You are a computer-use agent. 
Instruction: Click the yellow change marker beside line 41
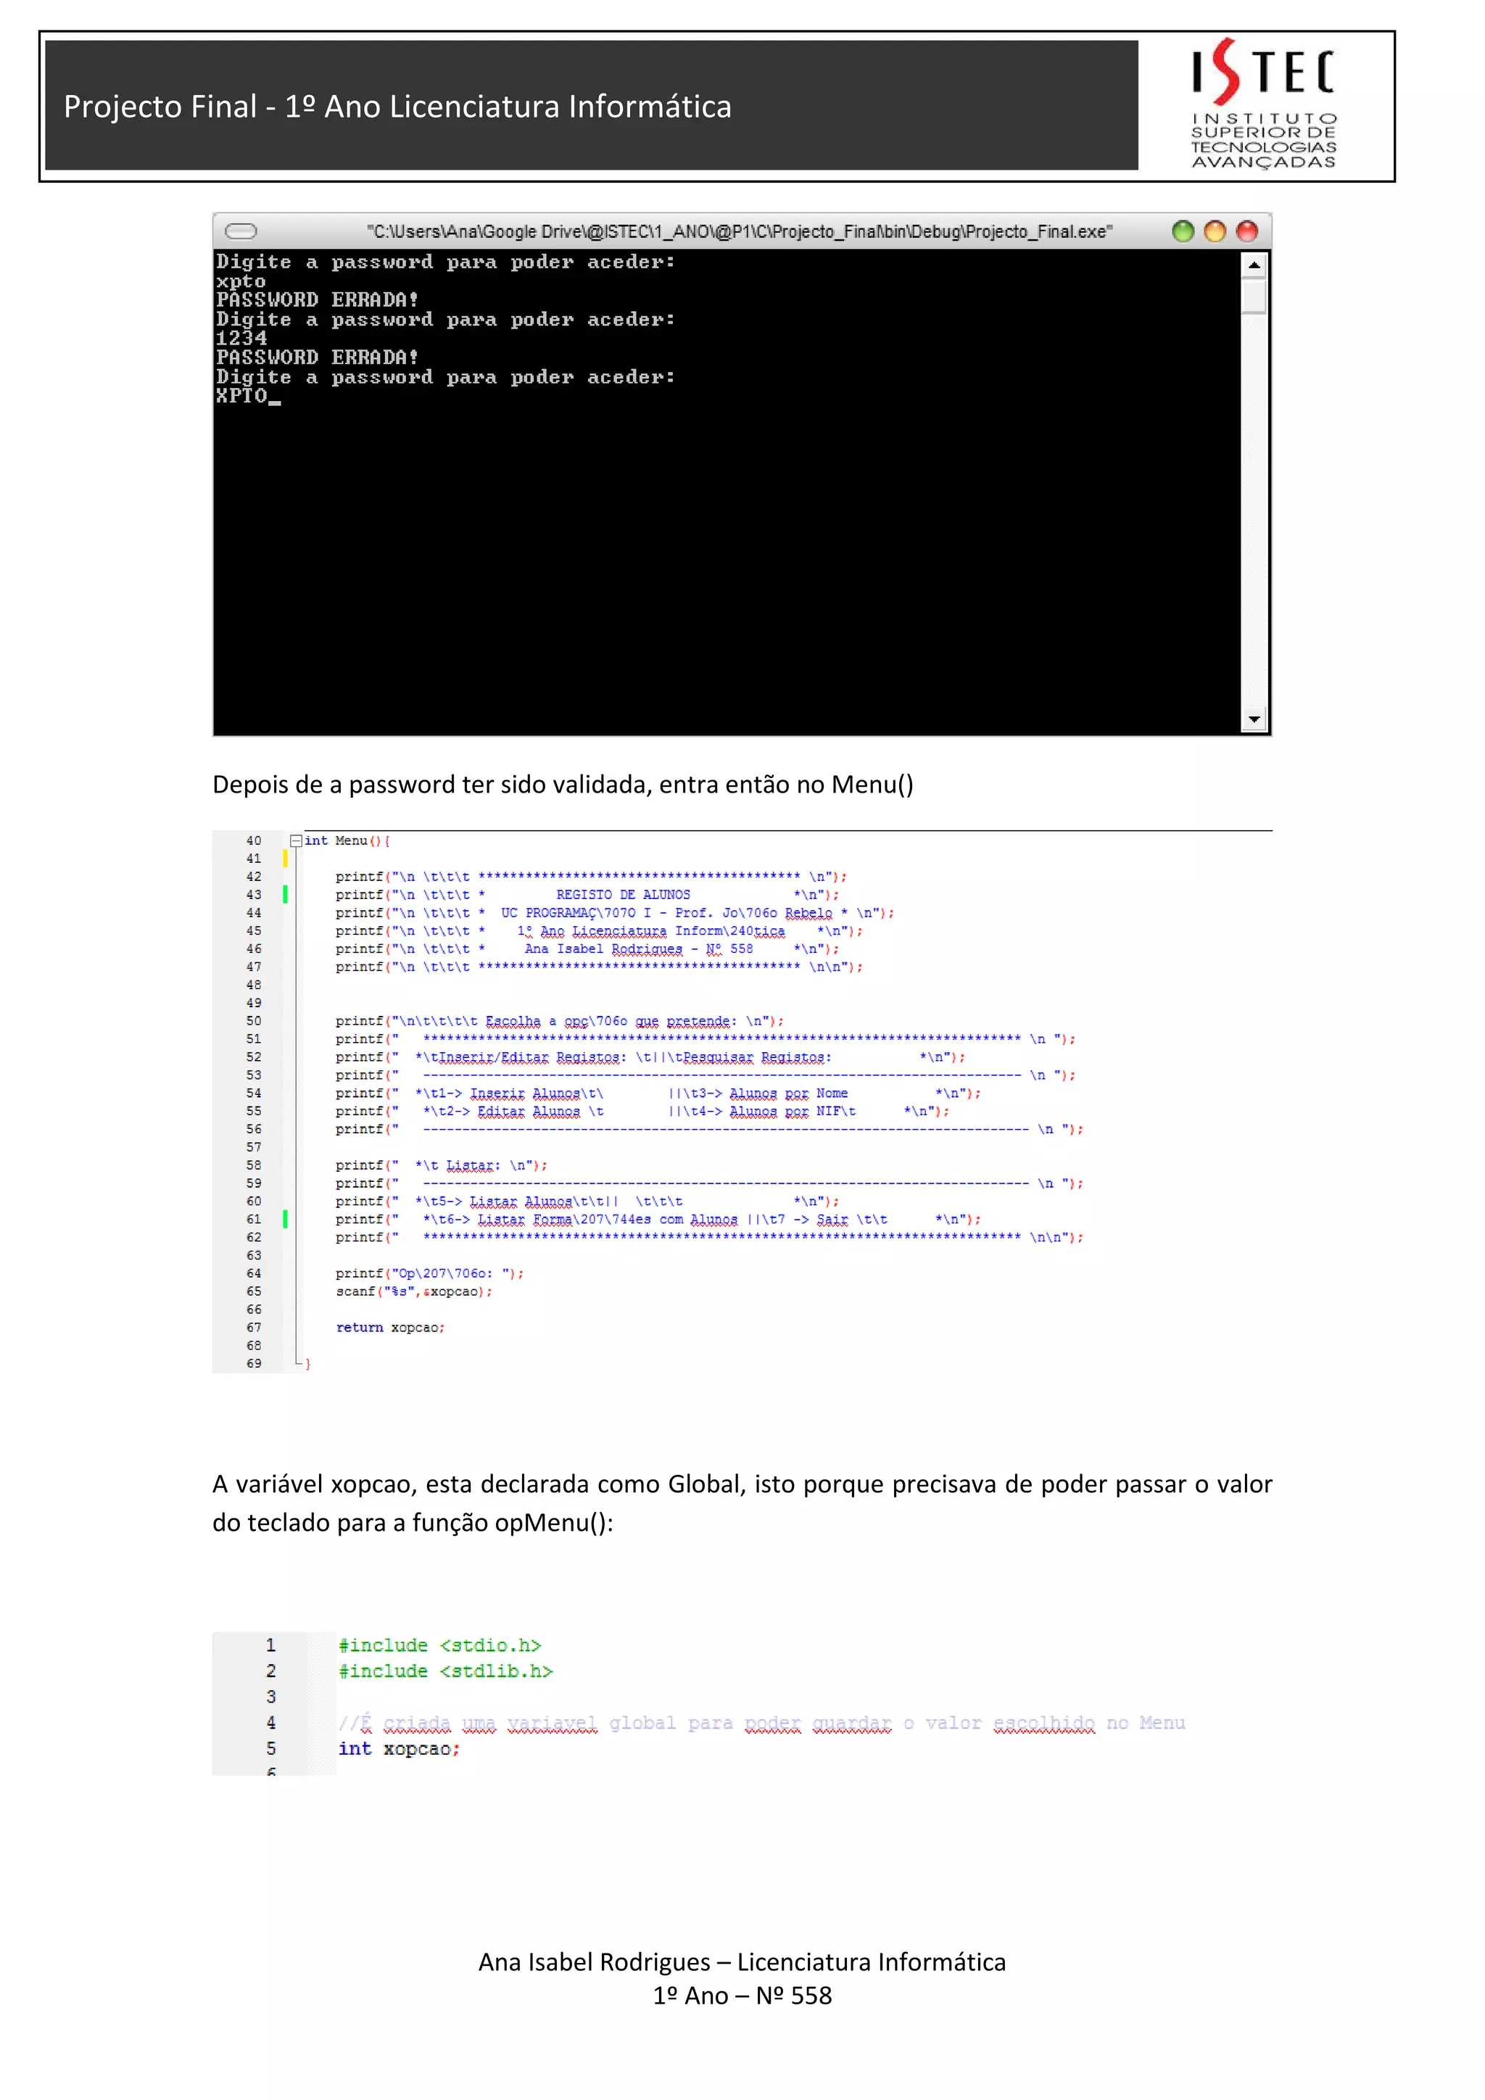285,859
